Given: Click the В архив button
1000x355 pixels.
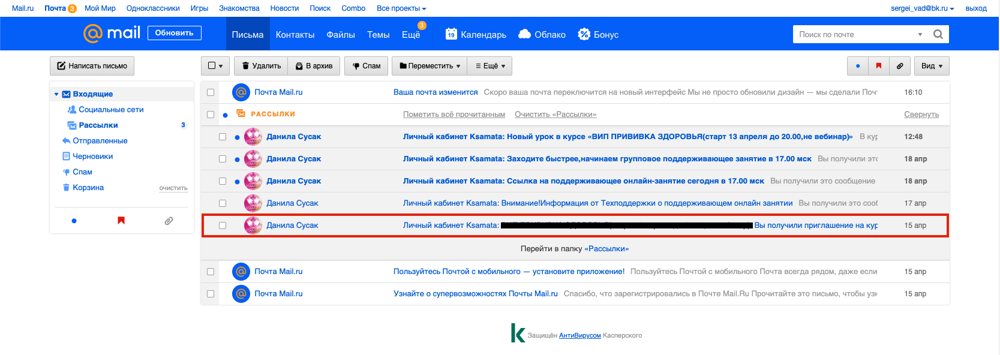Looking at the screenshot, I should tap(314, 66).
